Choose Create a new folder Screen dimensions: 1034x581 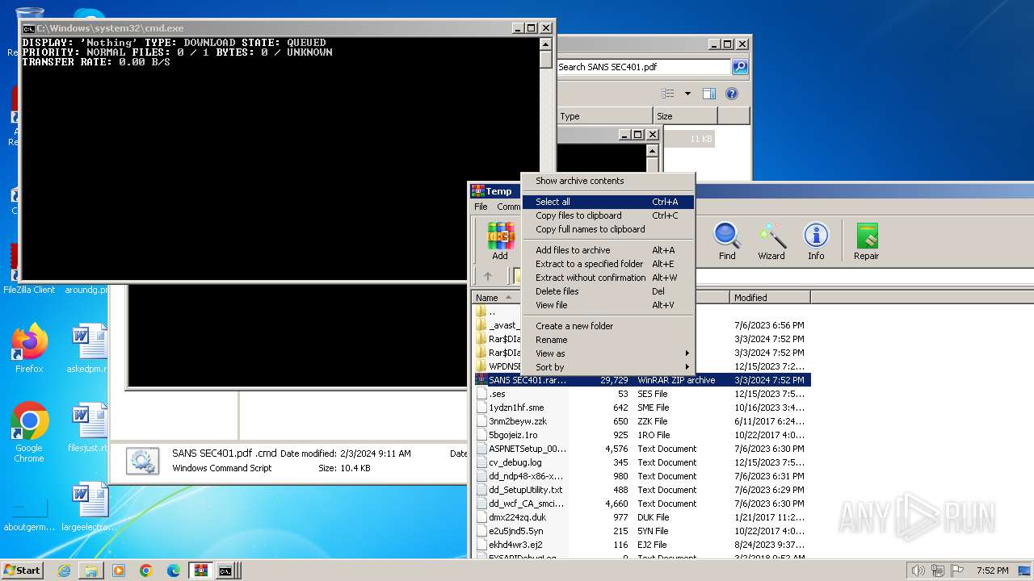click(608, 326)
